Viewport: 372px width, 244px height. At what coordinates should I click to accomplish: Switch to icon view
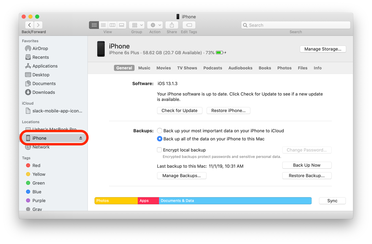pos(94,25)
